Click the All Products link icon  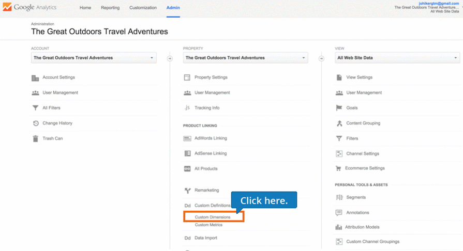[x=187, y=169]
